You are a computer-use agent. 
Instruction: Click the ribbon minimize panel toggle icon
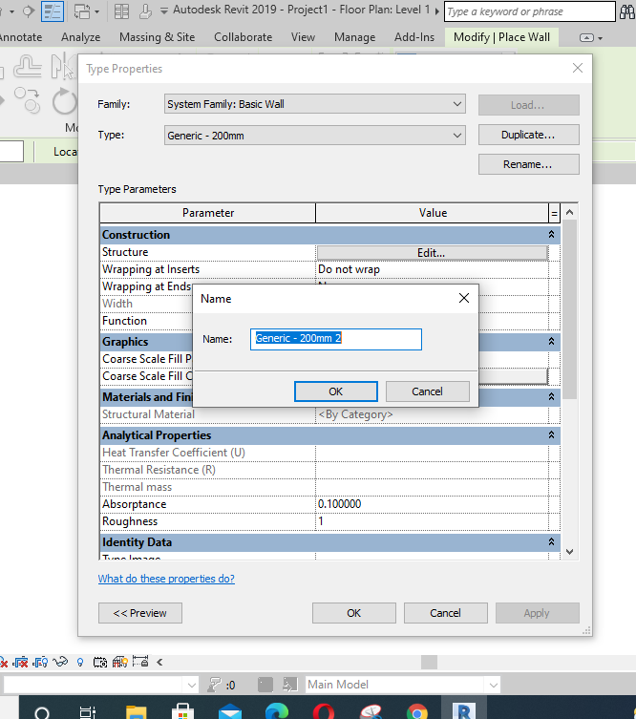click(x=586, y=37)
